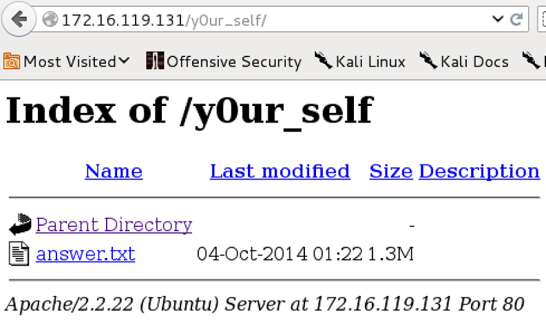Viewport: 546px width, 320px height.
Task: Sort listing by the Description column
Action: click(479, 171)
